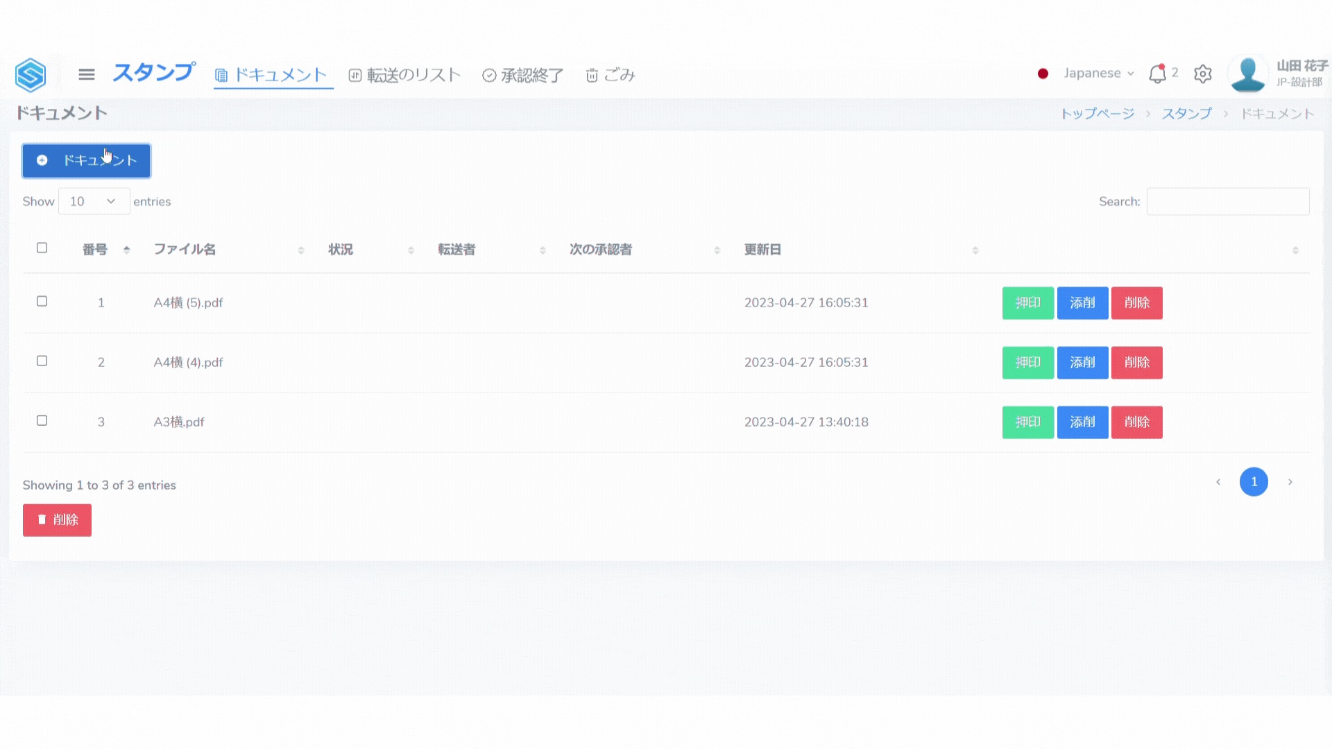Open the notification bell
Screen dimensions: 1332x749
pyautogui.click(x=1157, y=74)
